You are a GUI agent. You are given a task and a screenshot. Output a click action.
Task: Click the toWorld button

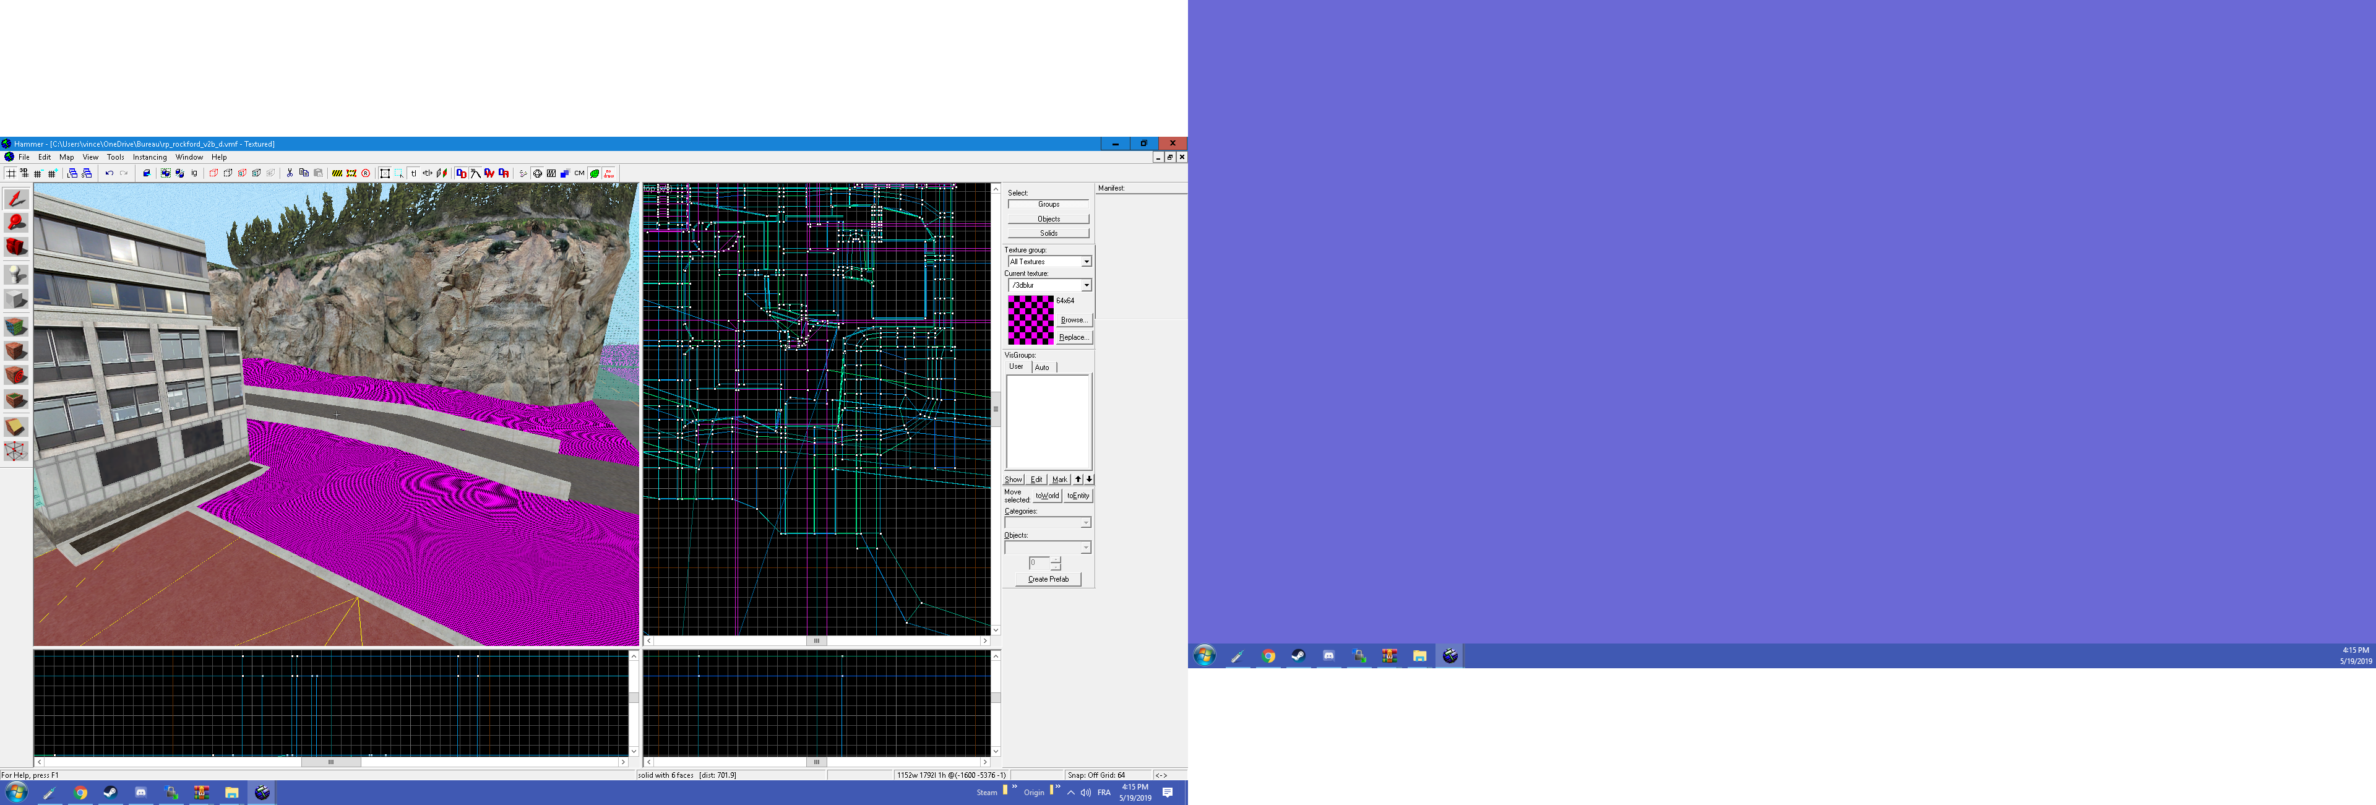click(1047, 495)
